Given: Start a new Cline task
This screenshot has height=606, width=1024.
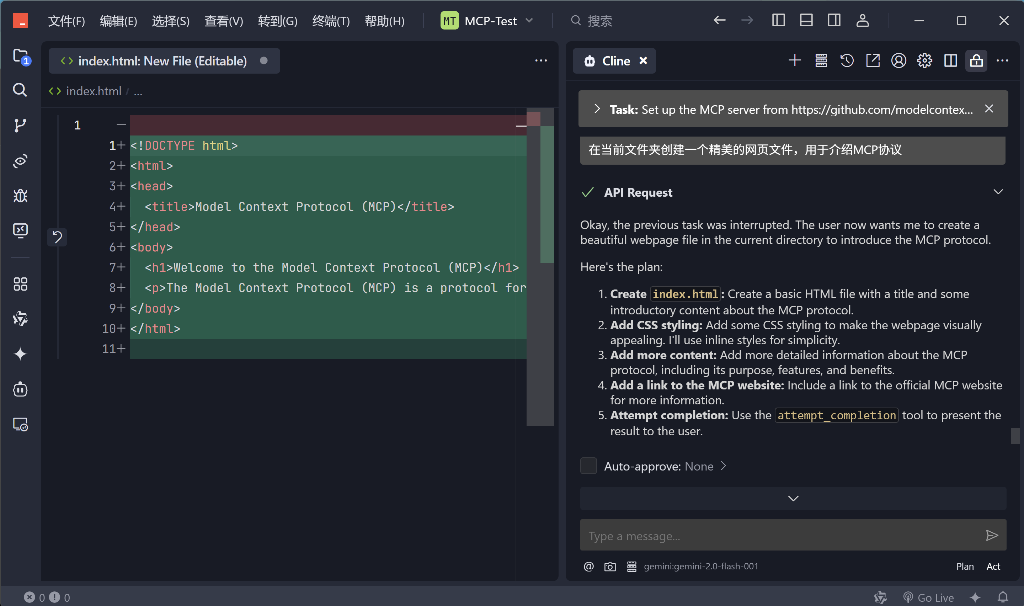Looking at the screenshot, I should (795, 61).
